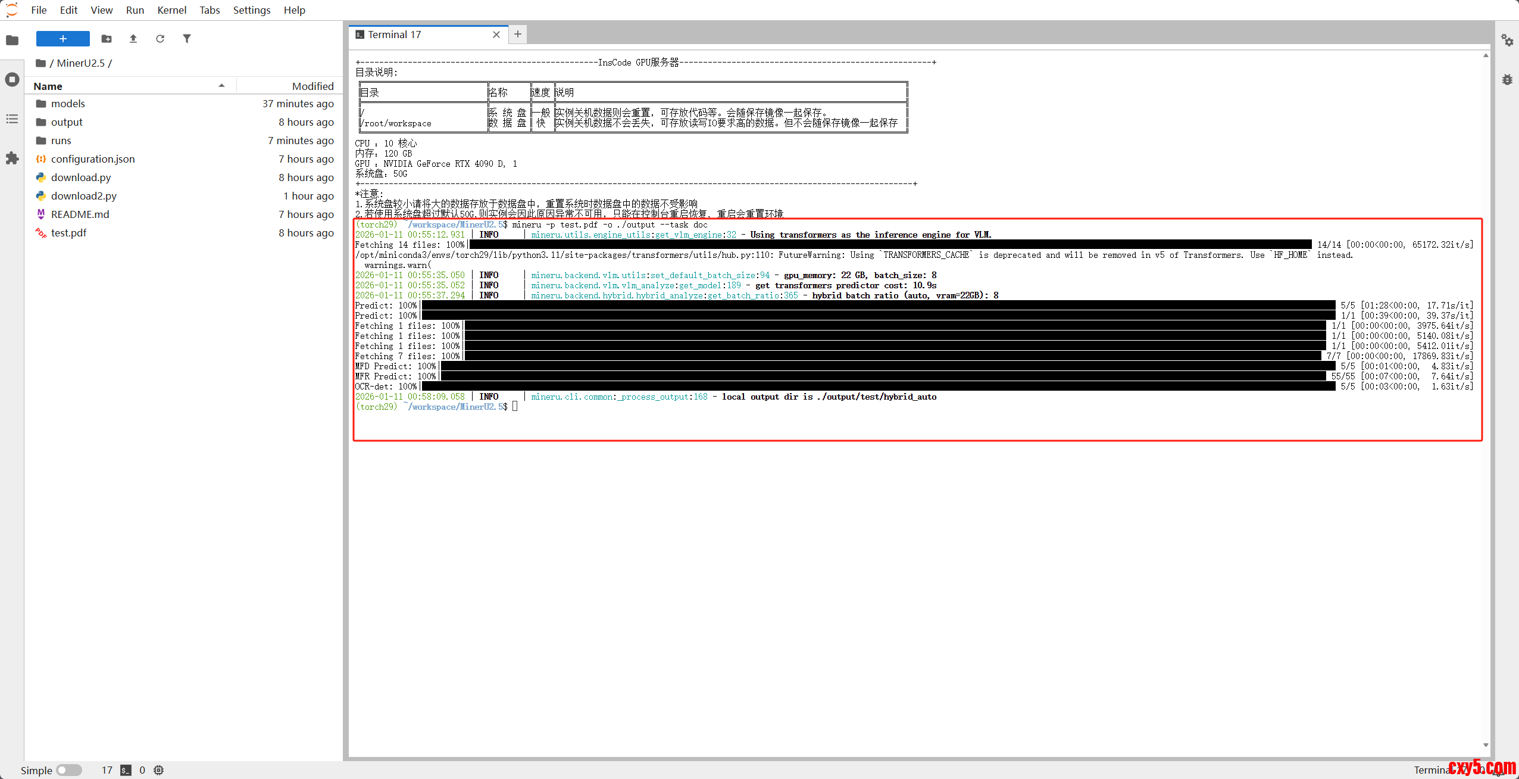Viewport: 1519px width, 779px height.
Task: Open the Kernel menu
Action: click(171, 10)
